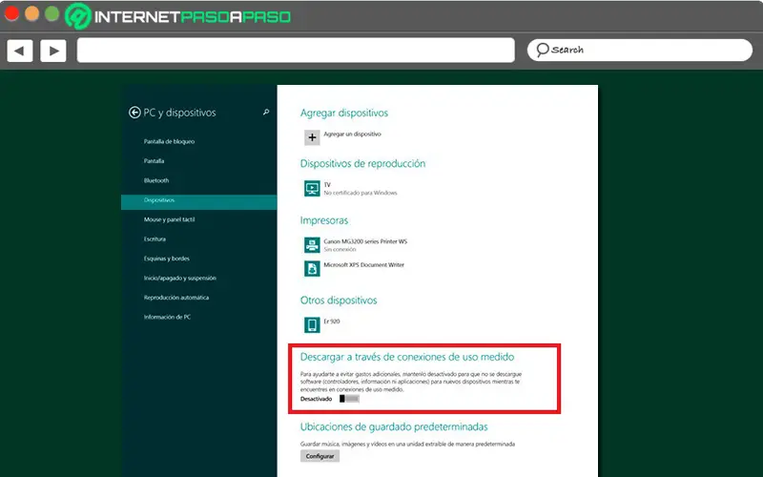Click the search magnifier icon in browser bar
The height and width of the screenshot is (477, 763).
point(543,50)
